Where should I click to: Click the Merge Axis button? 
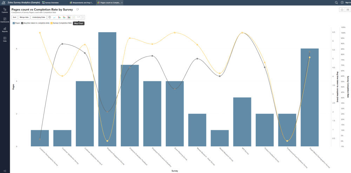pyautogui.click(x=24, y=17)
